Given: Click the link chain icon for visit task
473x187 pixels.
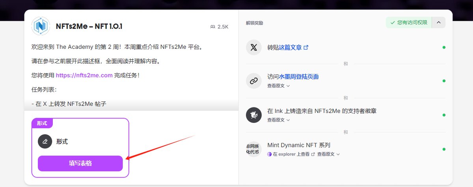Looking at the screenshot, I should click(x=254, y=81).
